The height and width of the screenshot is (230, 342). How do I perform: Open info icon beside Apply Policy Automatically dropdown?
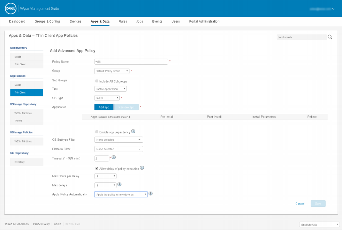click(151, 193)
